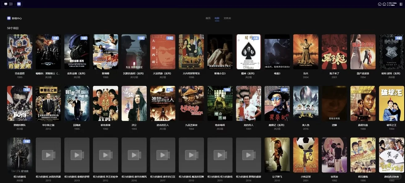
Task: Open the top-right settings sliders icon
Action: pyautogui.click(x=401, y=4)
